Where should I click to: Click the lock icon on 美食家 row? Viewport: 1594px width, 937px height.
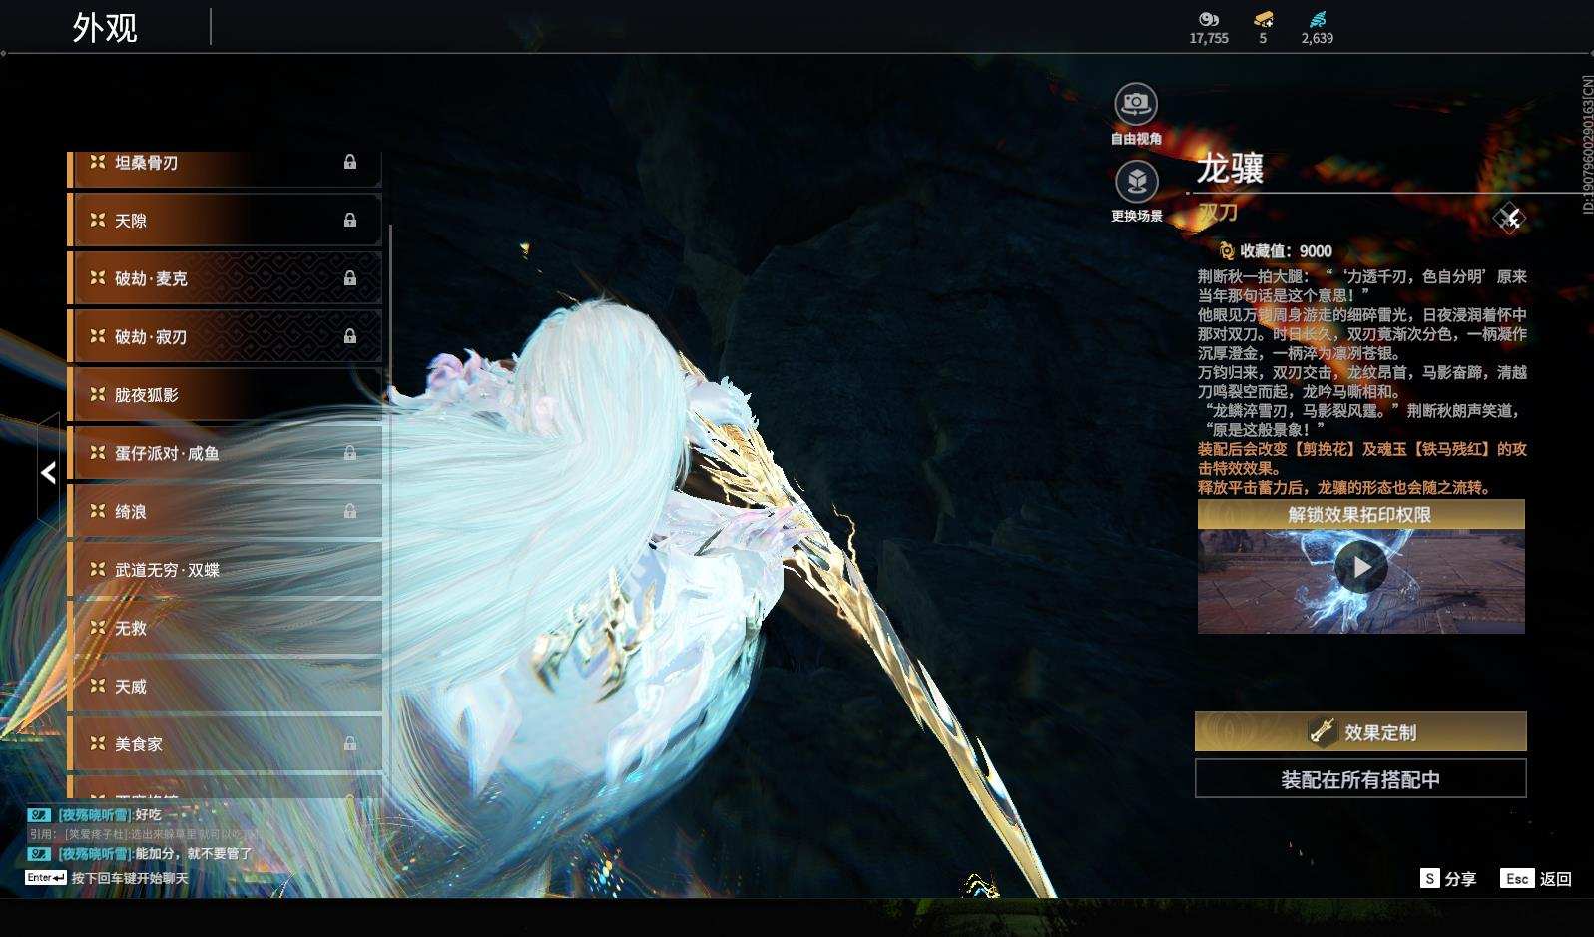[x=350, y=743]
